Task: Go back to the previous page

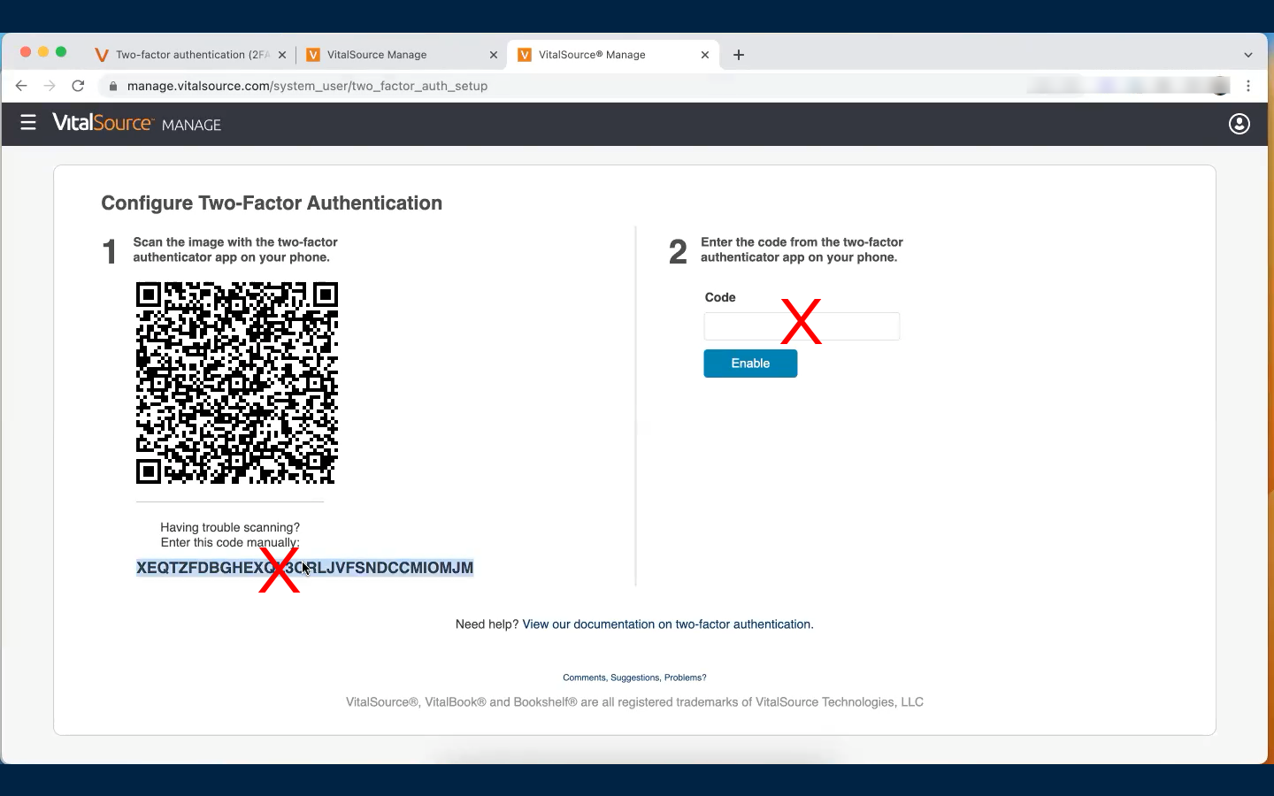Action: [21, 86]
